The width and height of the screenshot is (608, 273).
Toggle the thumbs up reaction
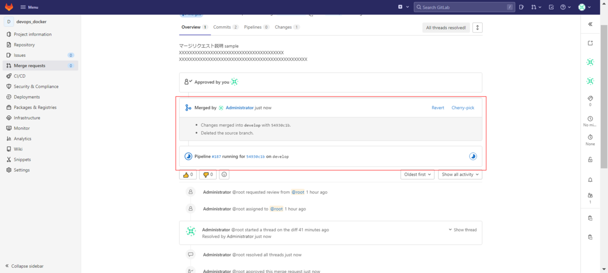pos(188,174)
